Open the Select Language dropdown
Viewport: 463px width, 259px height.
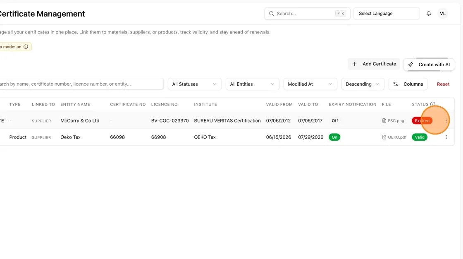pyautogui.click(x=386, y=14)
